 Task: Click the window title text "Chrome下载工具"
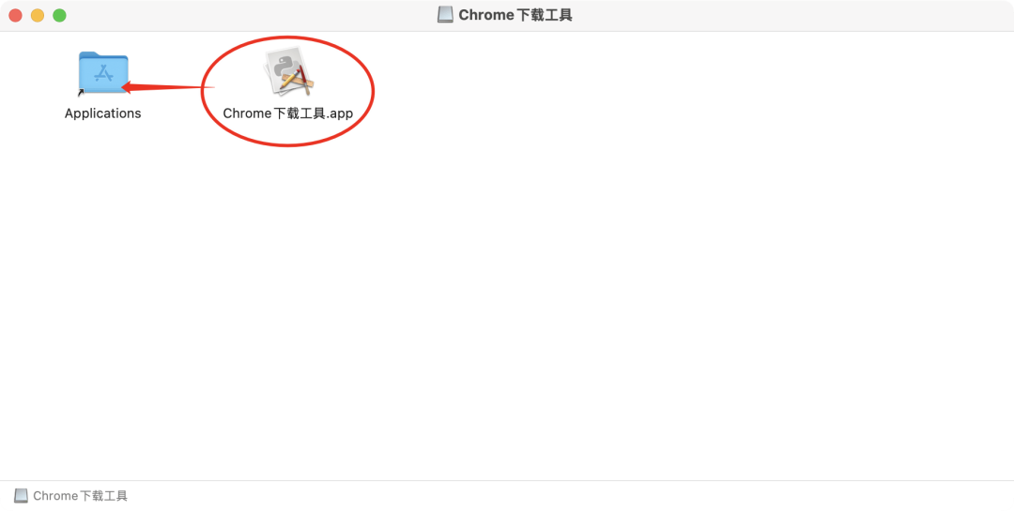515,15
